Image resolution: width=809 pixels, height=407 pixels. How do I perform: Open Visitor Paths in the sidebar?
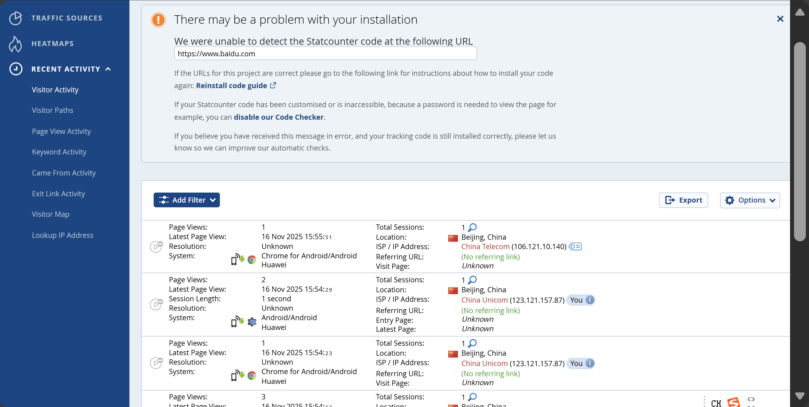click(52, 110)
